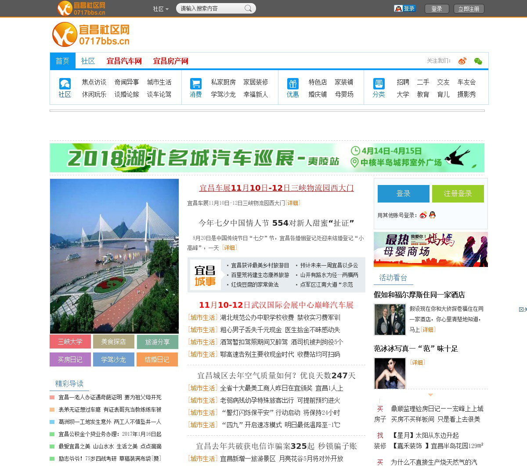Click the green 注册登录 button

coord(458,194)
